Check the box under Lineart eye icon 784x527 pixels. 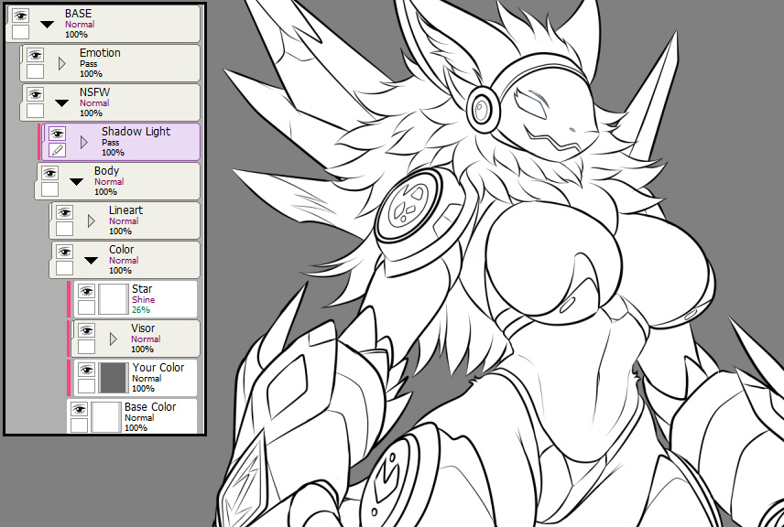coord(64,229)
